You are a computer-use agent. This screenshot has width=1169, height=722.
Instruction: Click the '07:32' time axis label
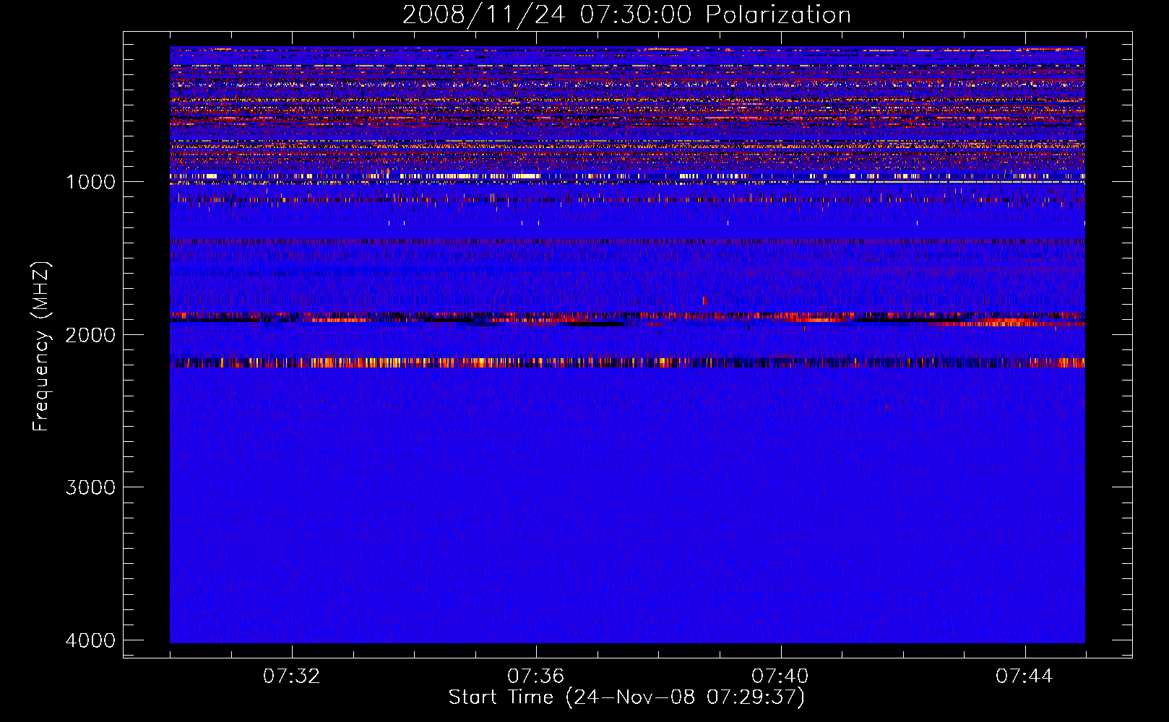click(292, 677)
